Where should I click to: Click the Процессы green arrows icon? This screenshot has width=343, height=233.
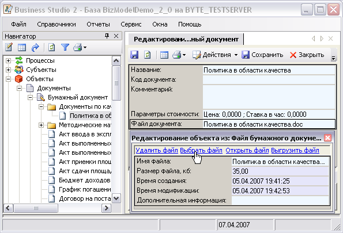[x=19, y=60]
